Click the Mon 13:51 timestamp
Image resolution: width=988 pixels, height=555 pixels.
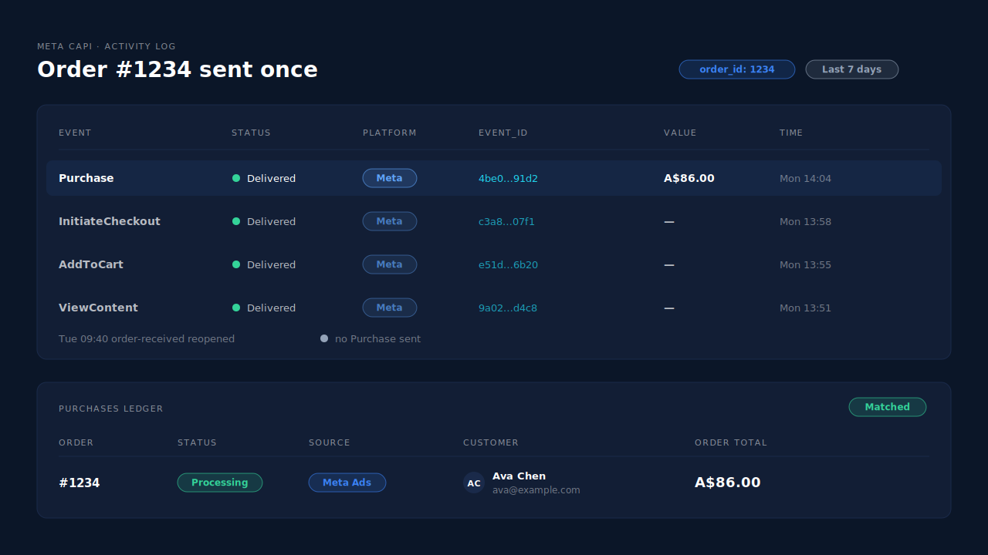[x=805, y=308]
